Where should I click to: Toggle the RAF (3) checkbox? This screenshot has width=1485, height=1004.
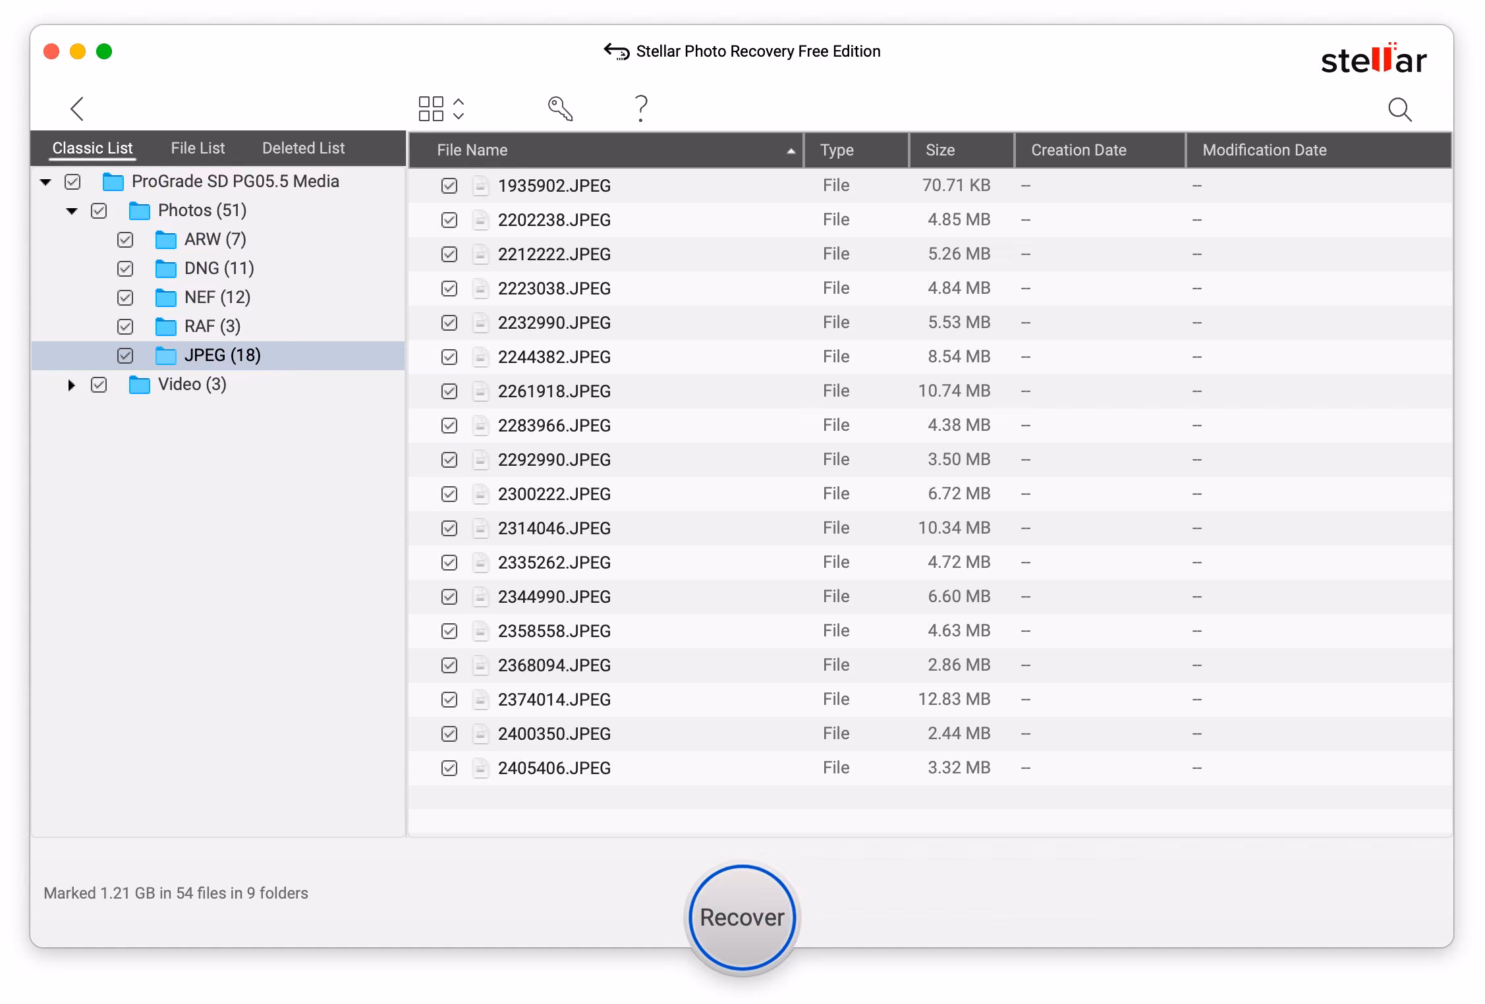pos(125,327)
